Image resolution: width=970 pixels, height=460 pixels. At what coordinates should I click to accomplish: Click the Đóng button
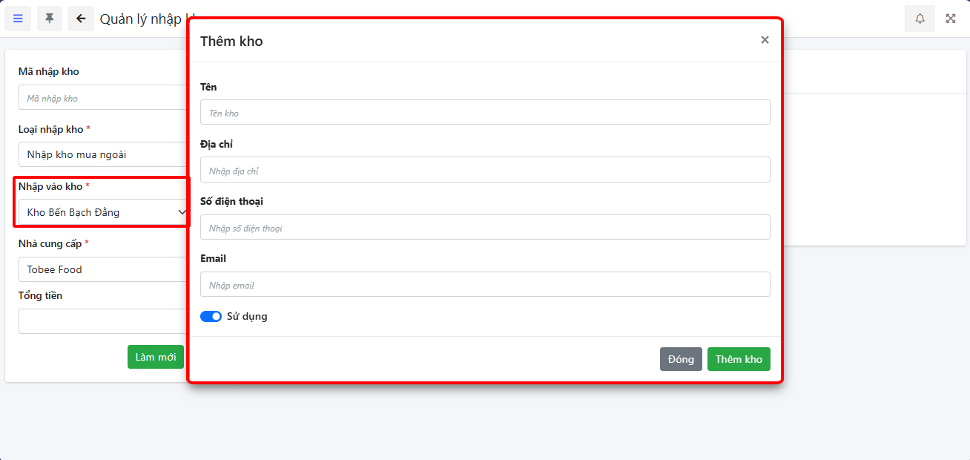681,359
